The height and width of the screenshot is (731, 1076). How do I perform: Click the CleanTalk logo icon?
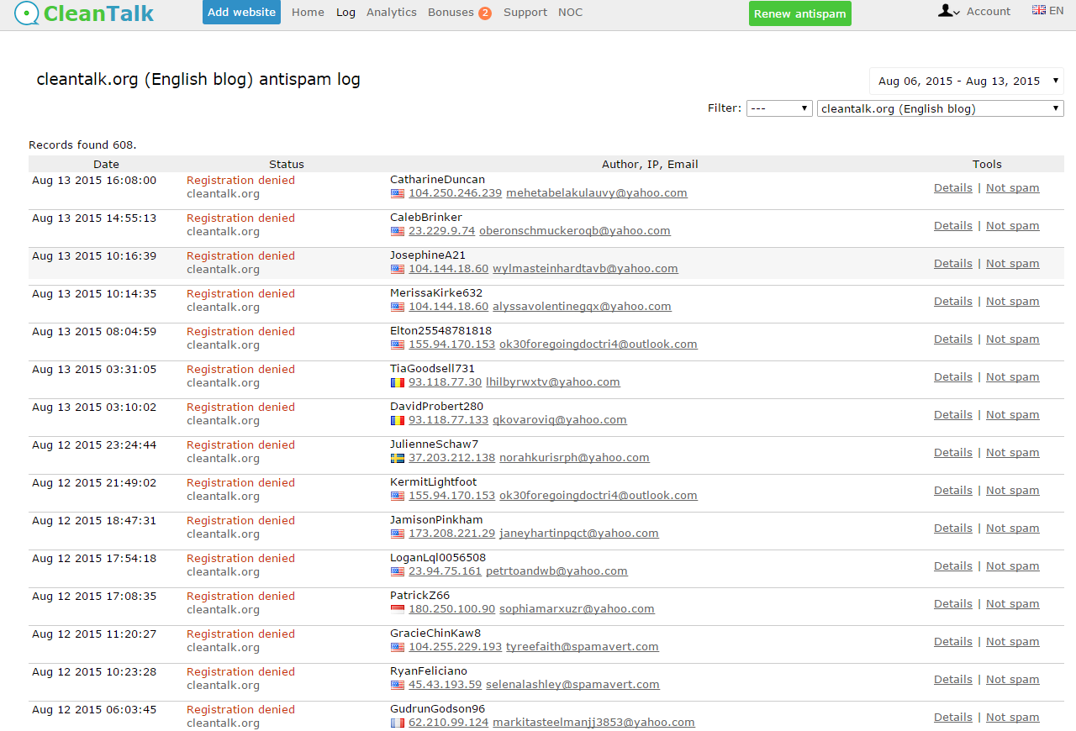(26, 13)
